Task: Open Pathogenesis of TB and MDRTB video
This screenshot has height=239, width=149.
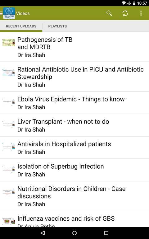Action: (x=74, y=47)
